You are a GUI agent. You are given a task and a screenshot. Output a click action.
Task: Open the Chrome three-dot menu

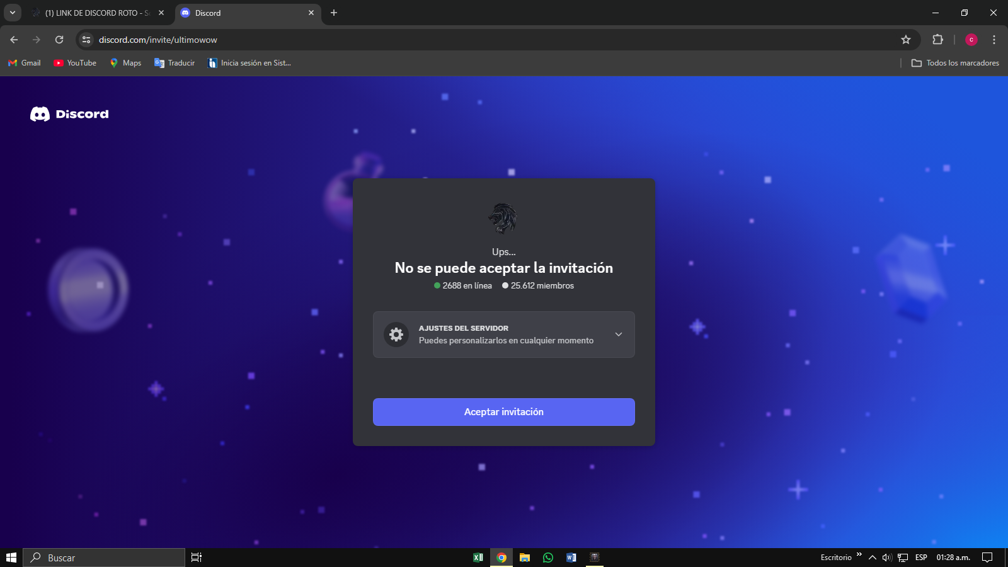[994, 40]
